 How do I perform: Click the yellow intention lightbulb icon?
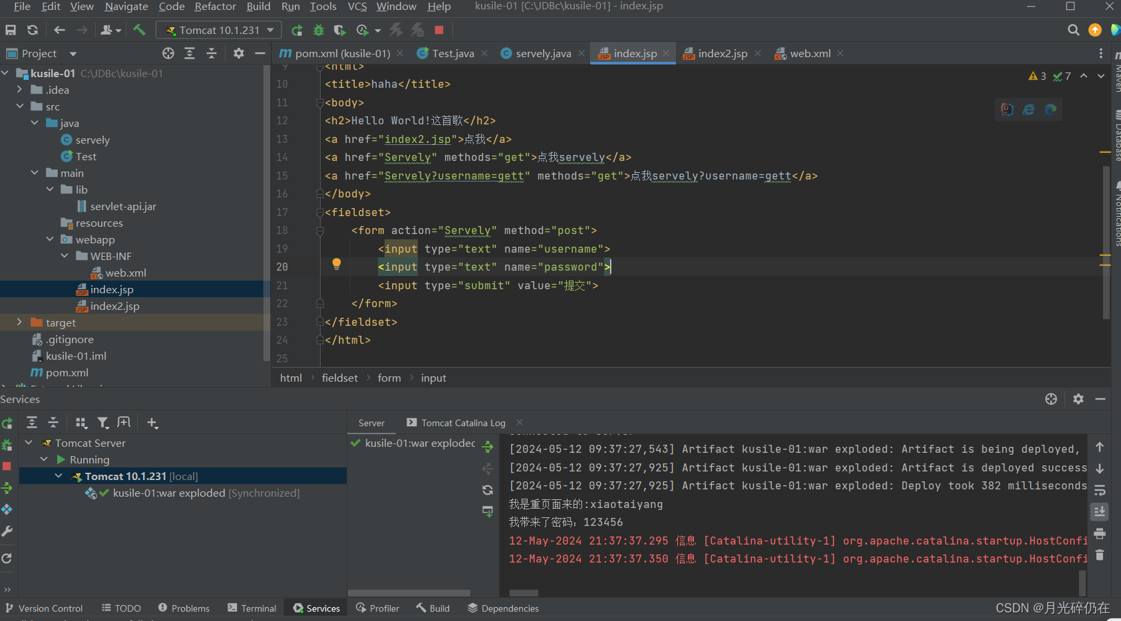tap(337, 264)
